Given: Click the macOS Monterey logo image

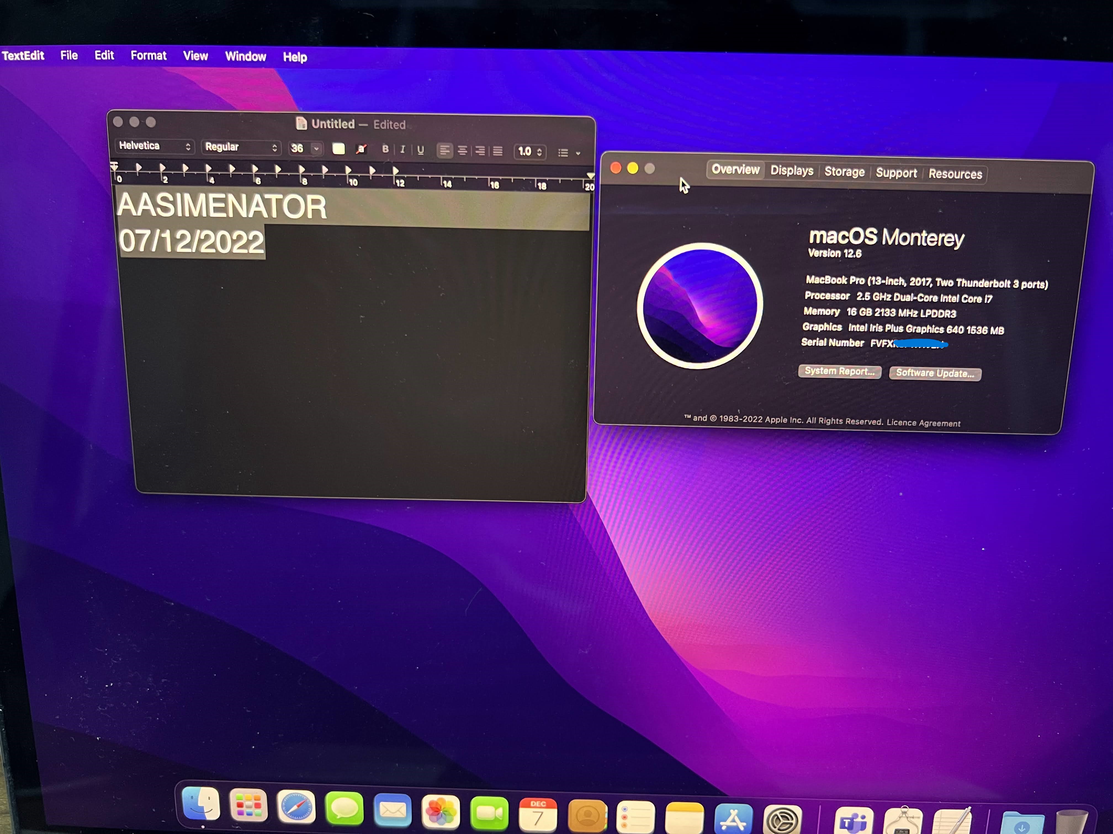Looking at the screenshot, I should click(700, 306).
